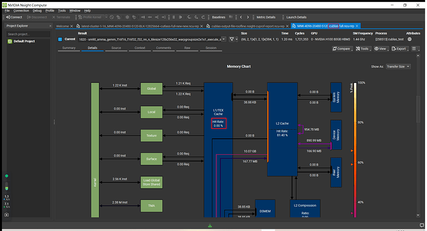Open the Show As Transfer Size dropdown
This screenshot has width=427, height=231.
pyautogui.click(x=398, y=66)
